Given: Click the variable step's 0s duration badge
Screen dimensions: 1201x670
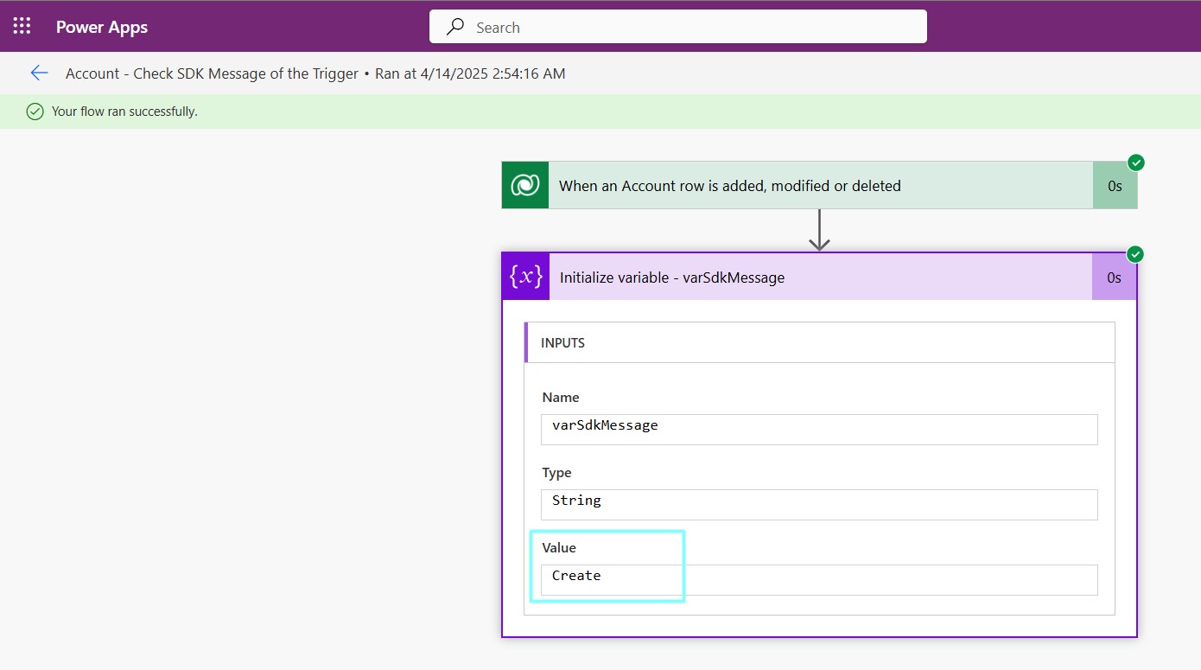Looking at the screenshot, I should pos(1114,278).
